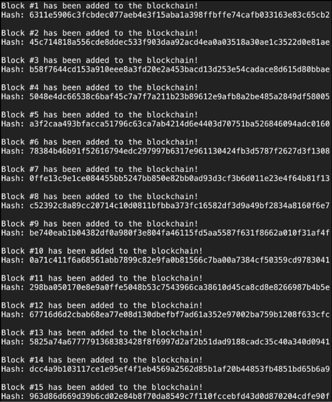Image resolution: width=332 pixels, height=402 pixels.
Task: Click the Block #11 added message
Action: tap(102, 278)
